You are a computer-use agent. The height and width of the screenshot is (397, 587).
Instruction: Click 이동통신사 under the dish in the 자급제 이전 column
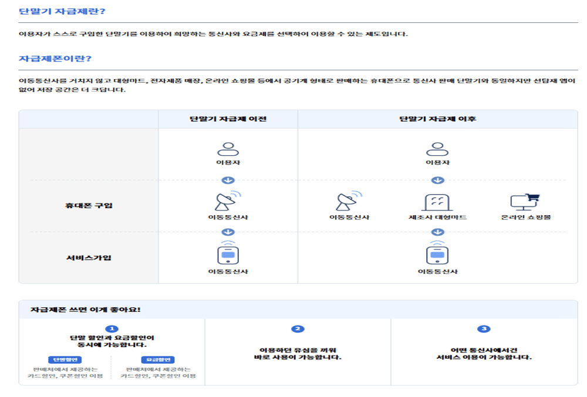click(228, 217)
